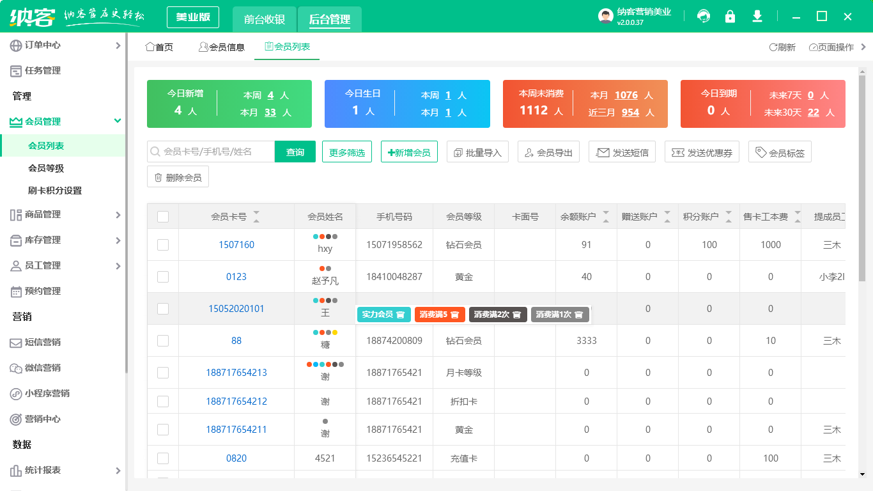Click the download icon in title bar

coord(757,16)
